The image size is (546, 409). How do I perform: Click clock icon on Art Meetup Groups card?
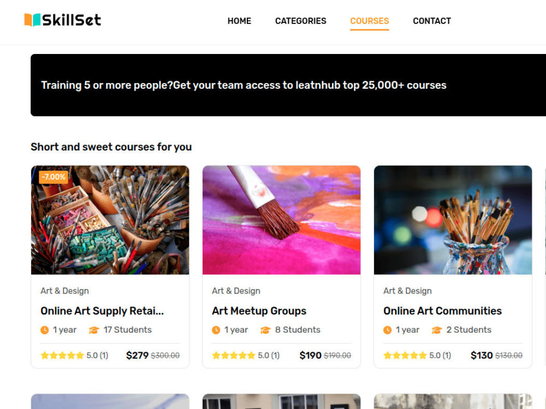pos(216,330)
